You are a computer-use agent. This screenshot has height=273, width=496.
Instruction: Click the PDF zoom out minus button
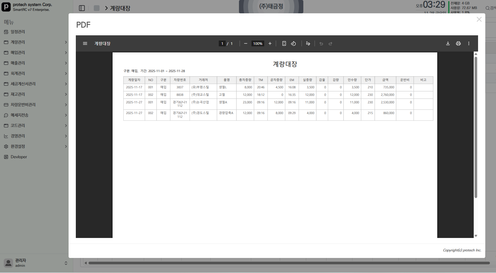(246, 43)
